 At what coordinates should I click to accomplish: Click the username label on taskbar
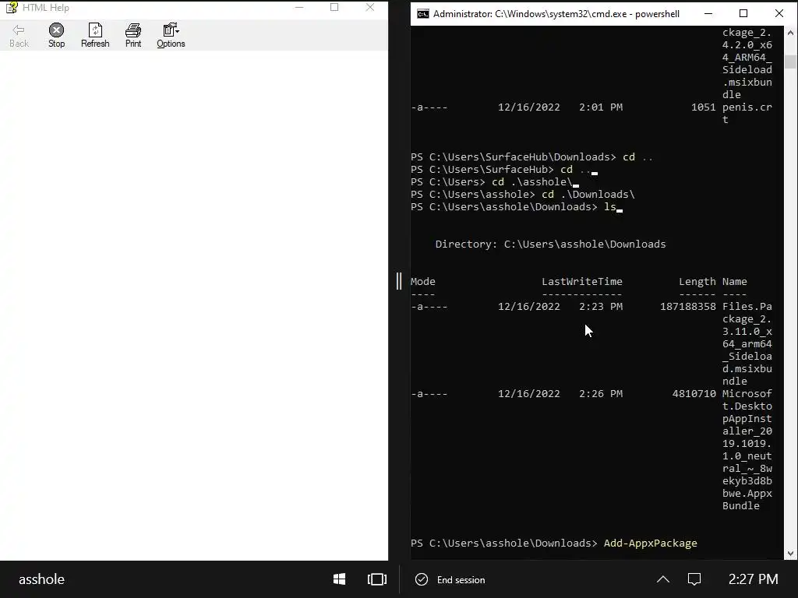click(x=42, y=579)
